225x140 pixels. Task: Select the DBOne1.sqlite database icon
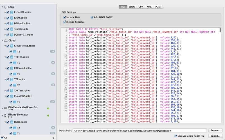(12, 24)
